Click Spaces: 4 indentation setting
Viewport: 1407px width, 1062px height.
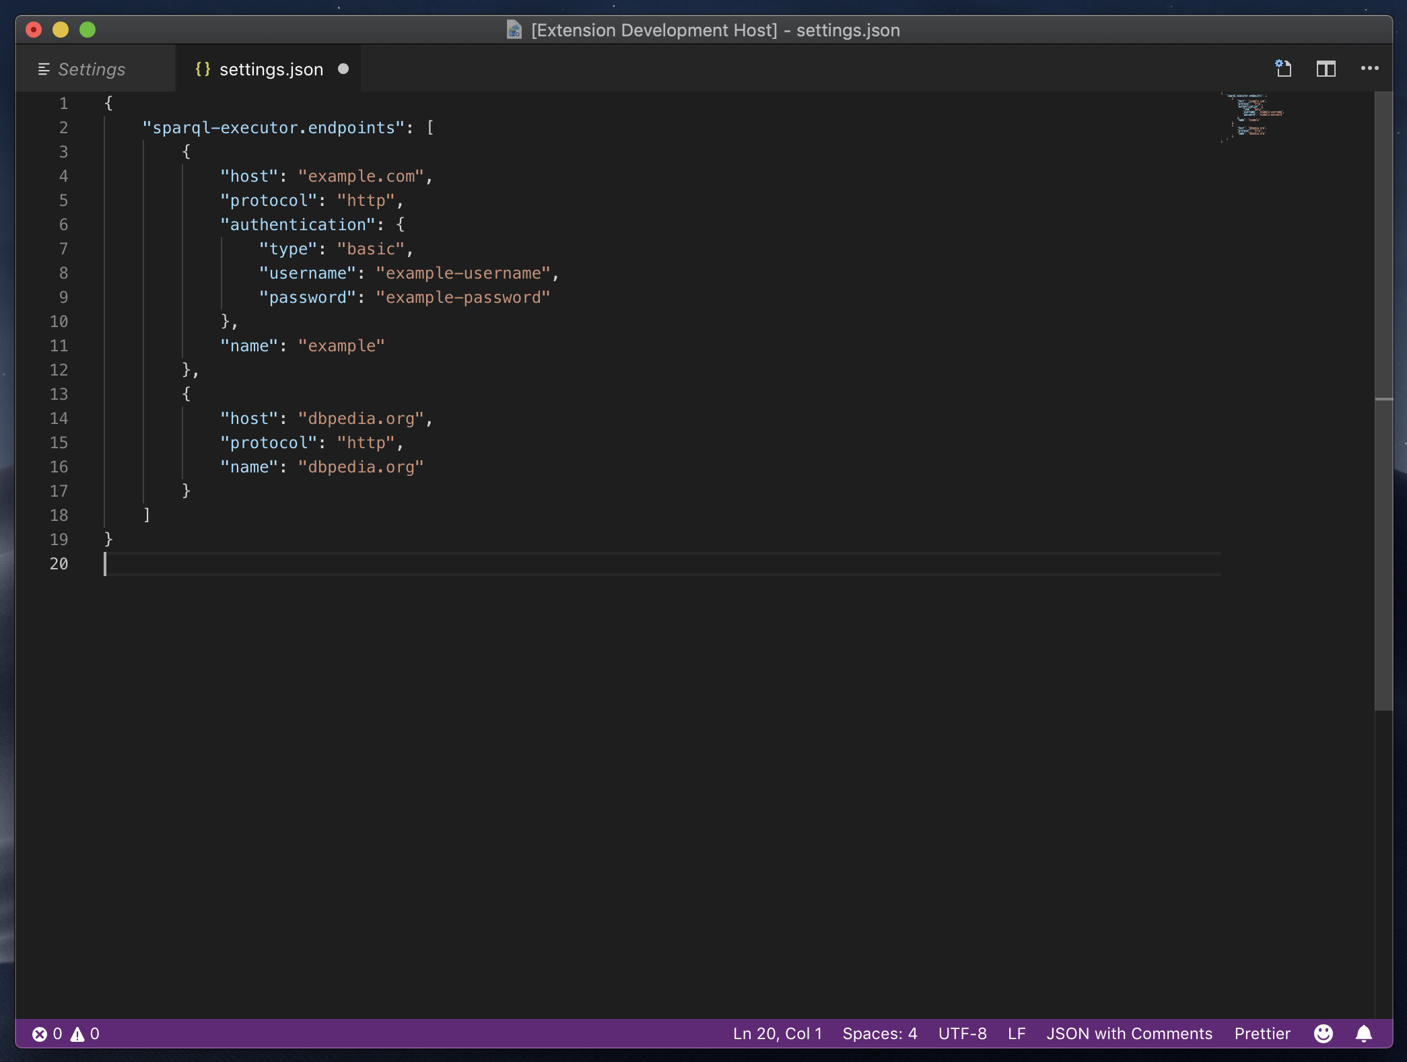pos(879,1034)
